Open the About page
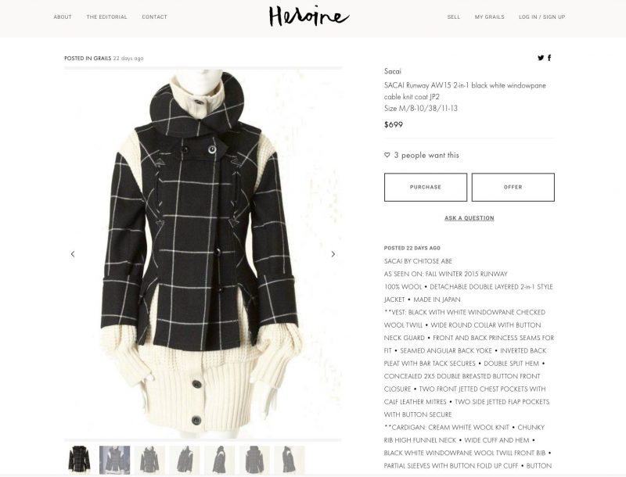 [63, 16]
